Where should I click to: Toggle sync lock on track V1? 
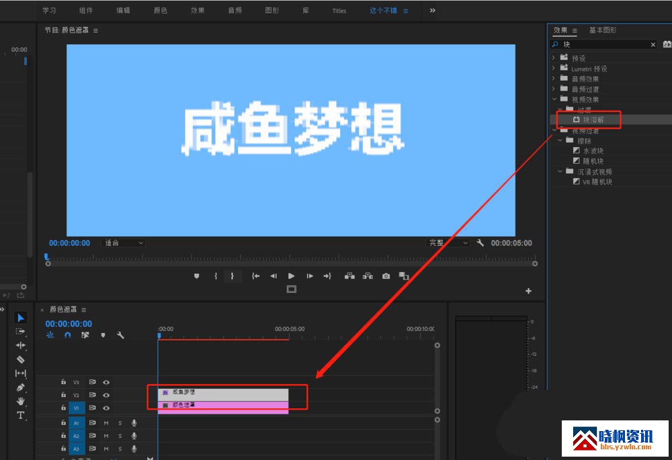tap(92, 408)
